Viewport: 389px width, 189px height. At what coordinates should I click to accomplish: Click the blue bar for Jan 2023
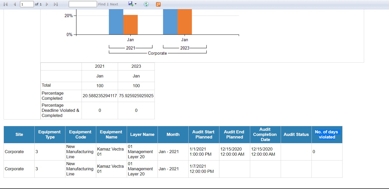(170, 22)
